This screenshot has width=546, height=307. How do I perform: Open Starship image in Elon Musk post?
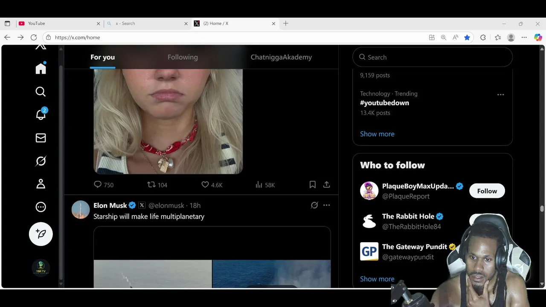click(212, 257)
